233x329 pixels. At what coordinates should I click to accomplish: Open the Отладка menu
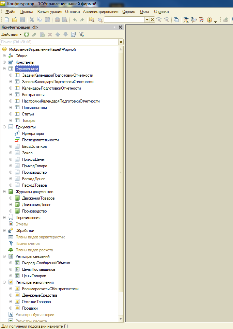[x=73, y=12]
